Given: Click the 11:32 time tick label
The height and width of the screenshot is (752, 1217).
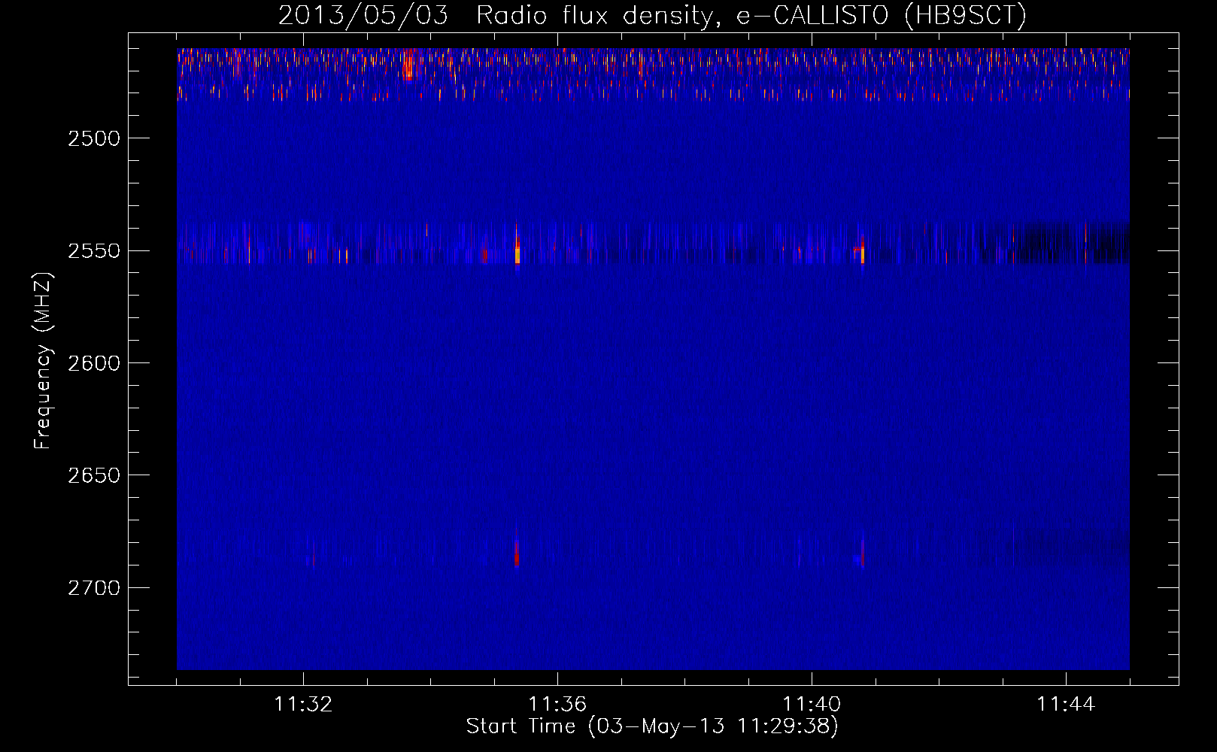Looking at the screenshot, I should 303,704.
